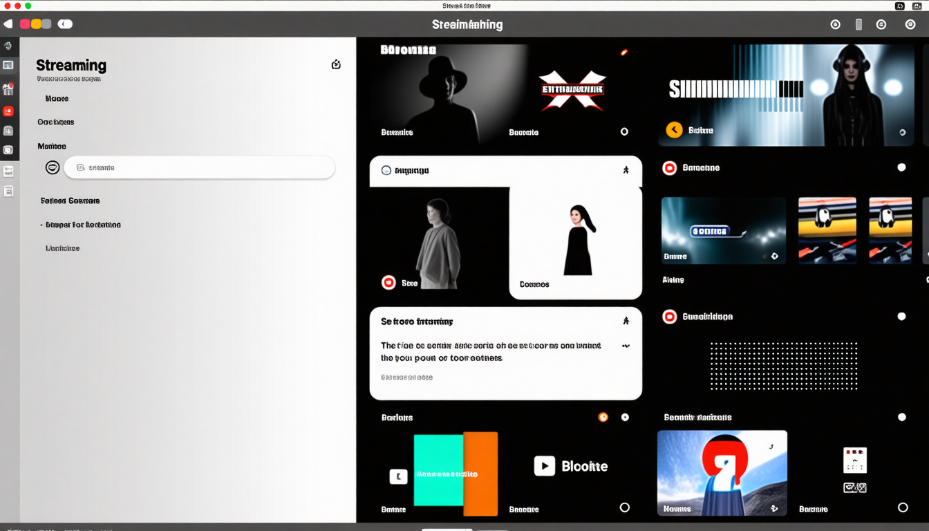This screenshot has height=531, width=929.
Task: Click the clock history icon beside Streaming header
Action: (336, 64)
